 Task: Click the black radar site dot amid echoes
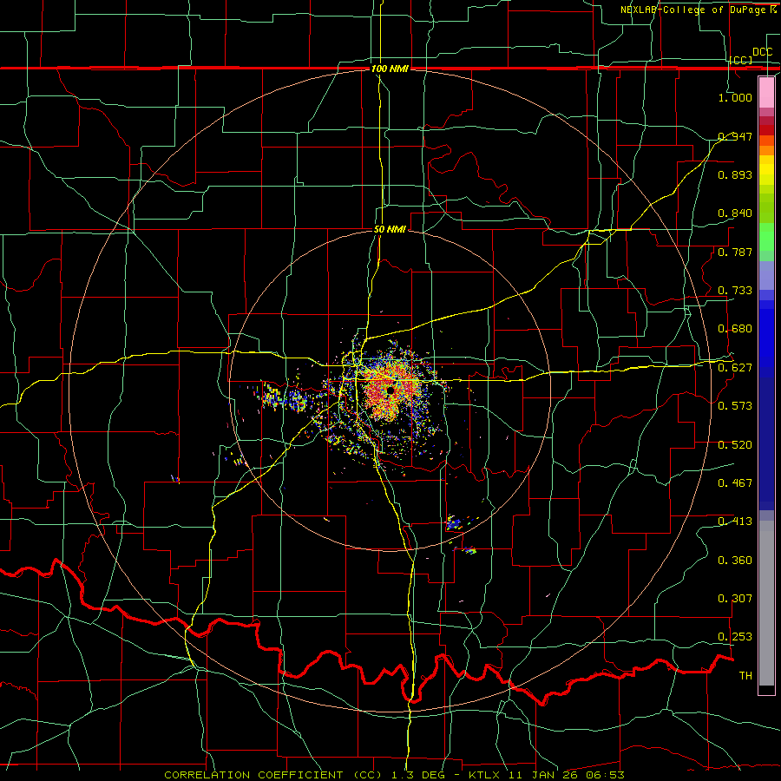pos(390,391)
